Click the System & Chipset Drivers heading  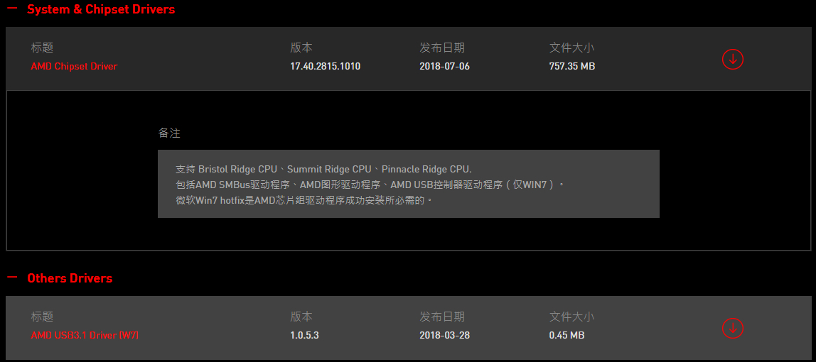[101, 9]
